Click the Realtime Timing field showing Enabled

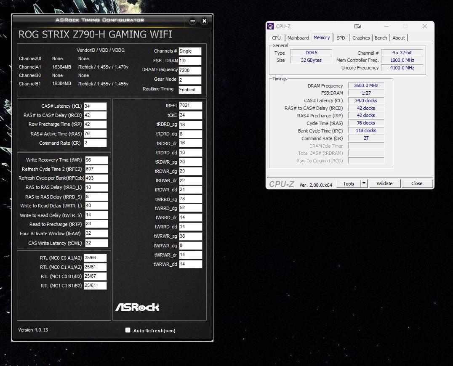[190, 90]
